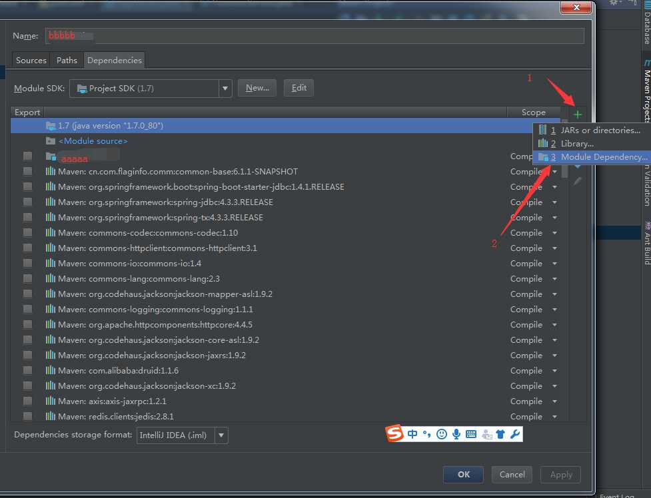
Task: Open the shirt skin icon in the IME bar
Action: 500,434
